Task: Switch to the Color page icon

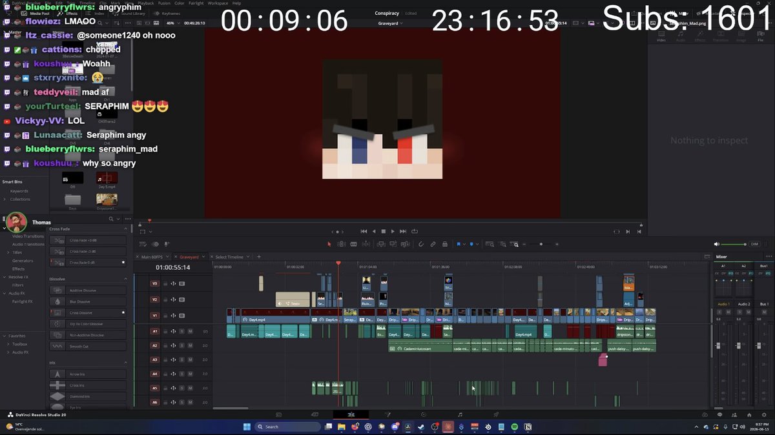Action: pyautogui.click(x=424, y=414)
